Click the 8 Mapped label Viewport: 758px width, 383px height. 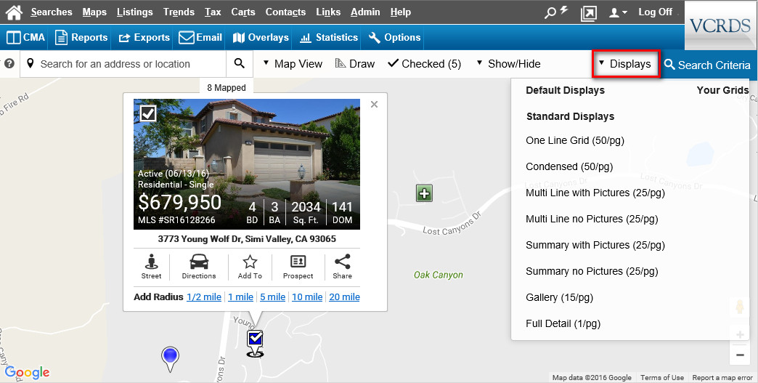coord(227,87)
